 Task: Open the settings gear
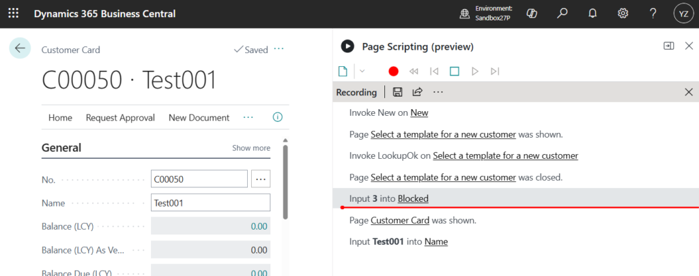click(623, 14)
